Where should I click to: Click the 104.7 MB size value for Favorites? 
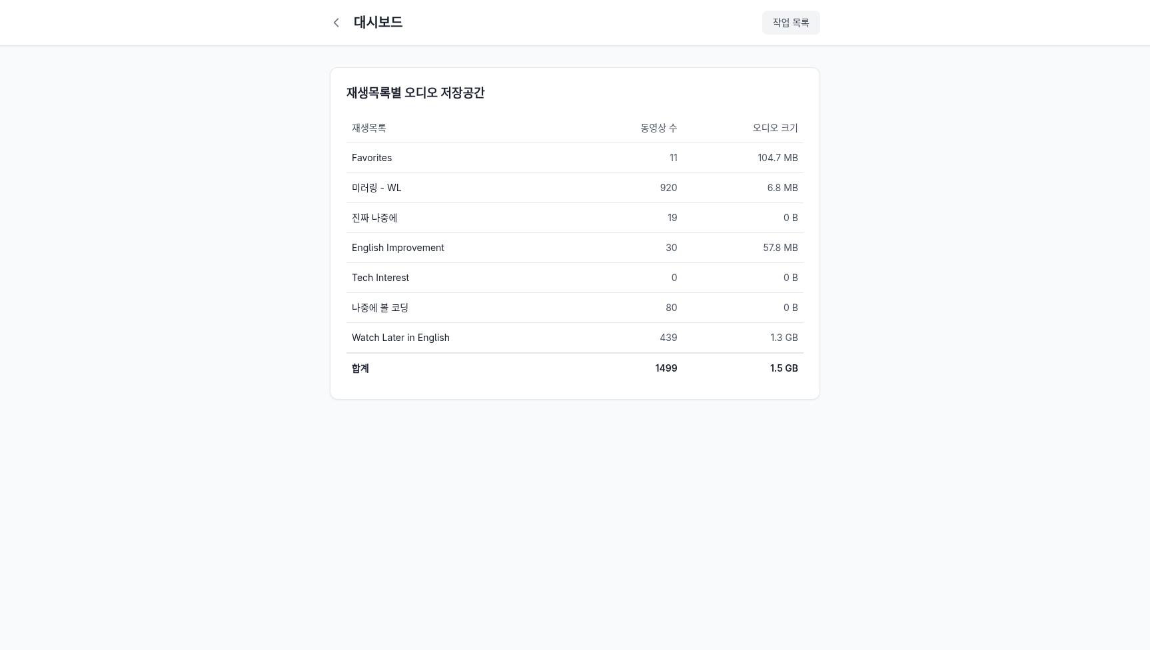[x=778, y=158]
